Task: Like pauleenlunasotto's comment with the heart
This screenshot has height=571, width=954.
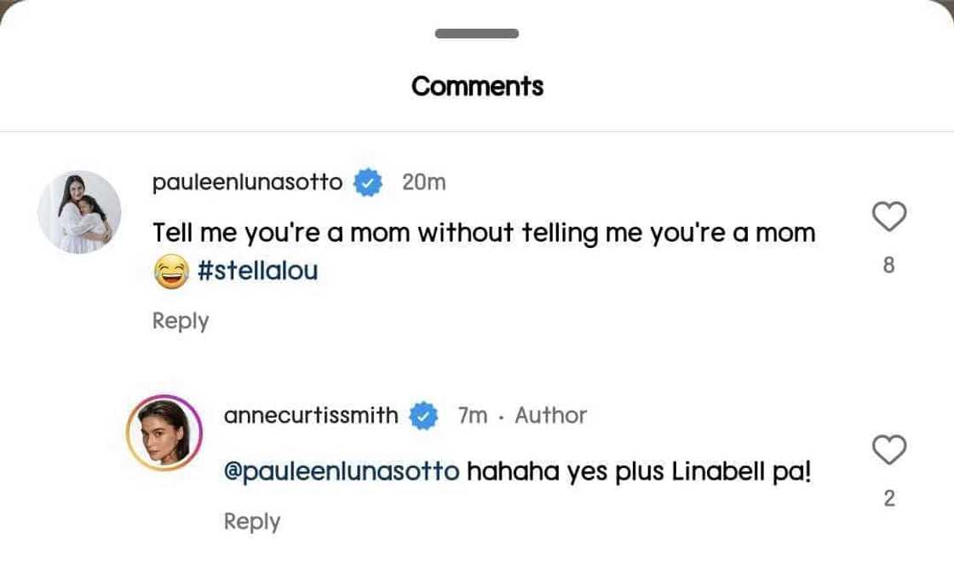Action: [889, 217]
